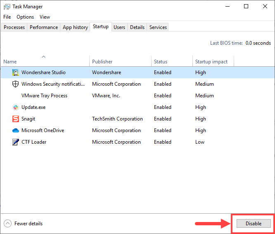Go to the Services tab

tap(158, 27)
